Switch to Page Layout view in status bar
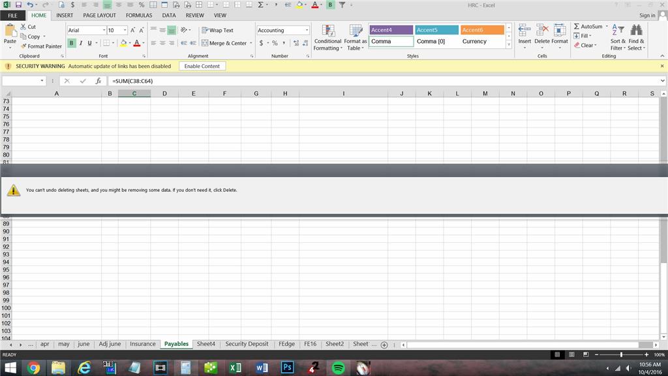This screenshot has width=668, height=376. 571,354
